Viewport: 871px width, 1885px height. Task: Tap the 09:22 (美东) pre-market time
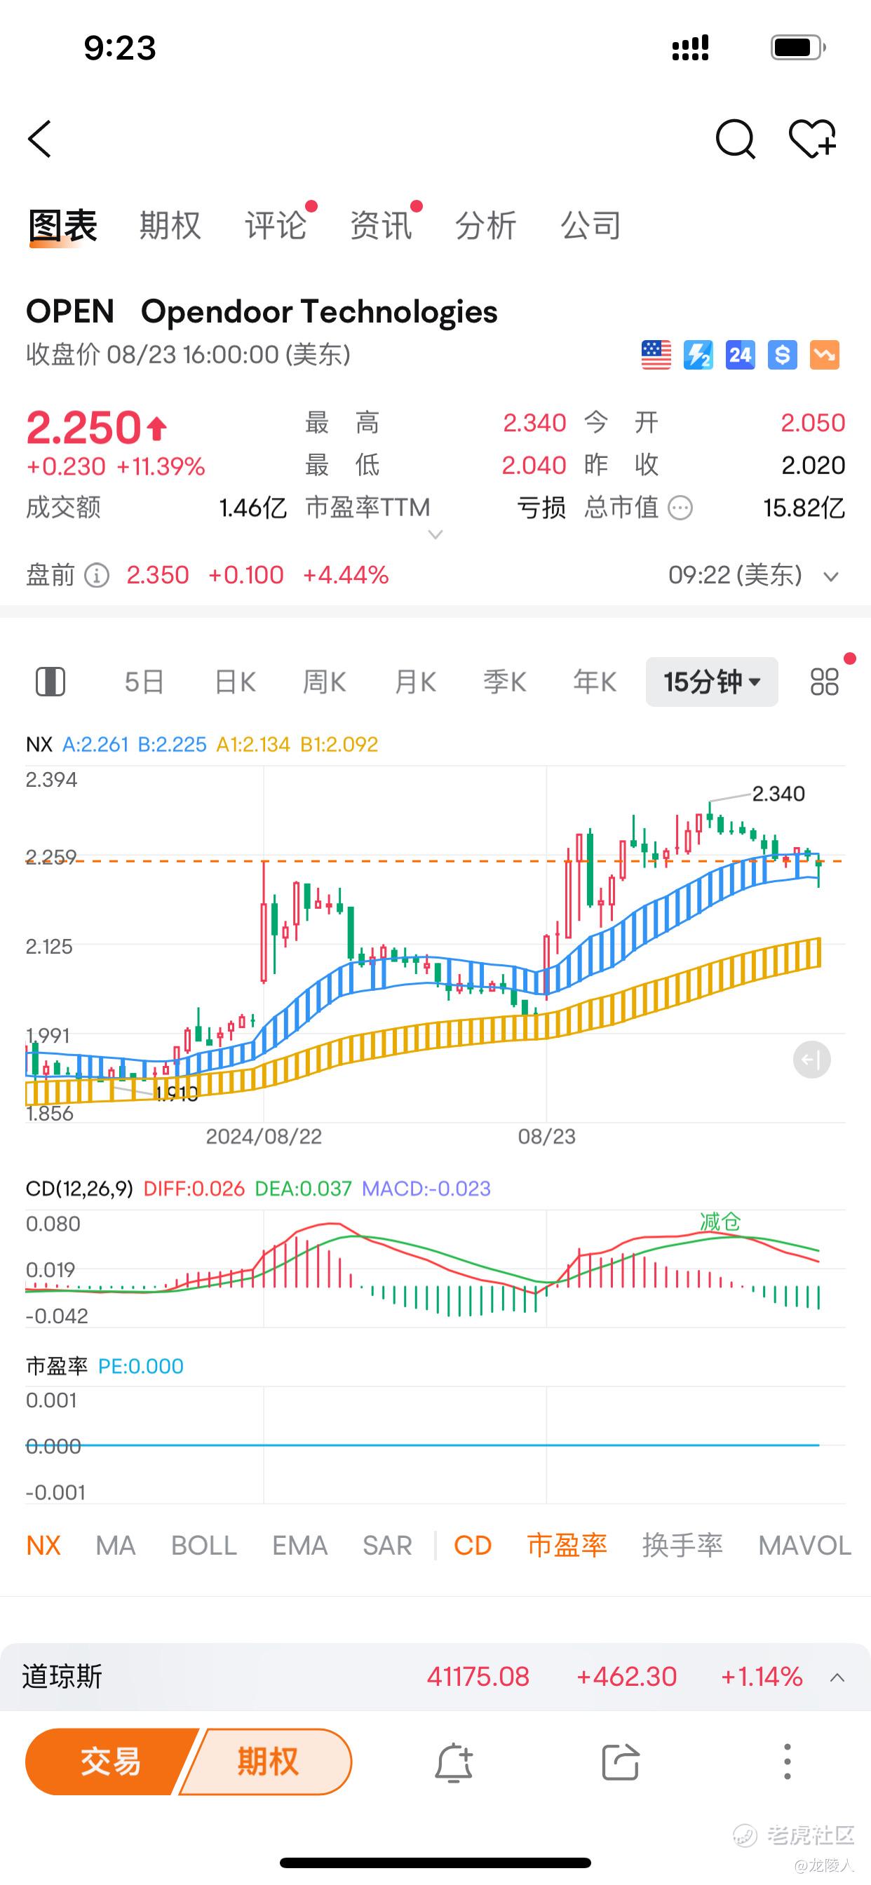point(735,575)
